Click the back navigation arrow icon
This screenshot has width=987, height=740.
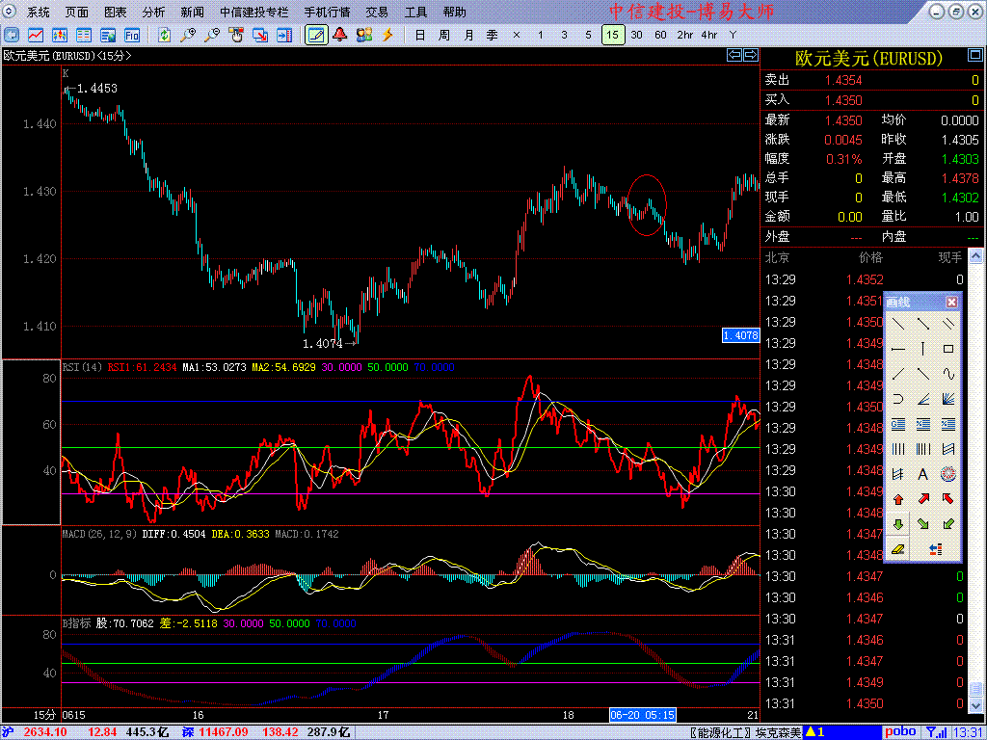click(x=12, y=35)
